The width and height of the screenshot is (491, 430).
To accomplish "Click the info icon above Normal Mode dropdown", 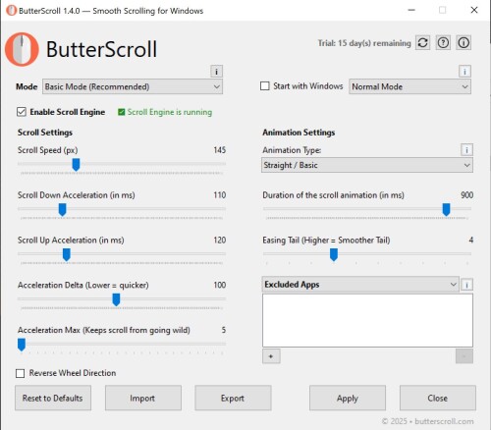I will click(x=464, y=72).
